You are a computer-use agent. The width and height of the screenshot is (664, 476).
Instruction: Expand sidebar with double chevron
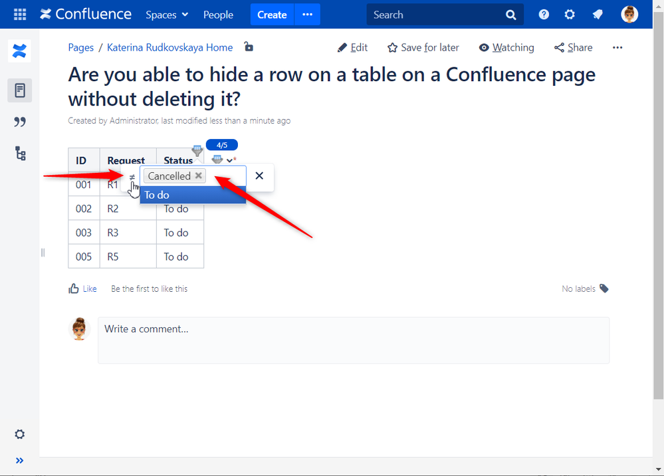(x=19, y=460)
